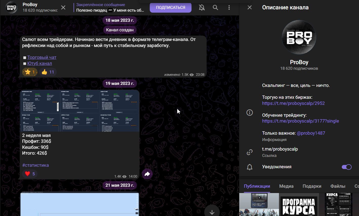Click the Итого: 426$ text line
Screen dimensions: 359x216
pyautogui.click(x=34, y=153)
